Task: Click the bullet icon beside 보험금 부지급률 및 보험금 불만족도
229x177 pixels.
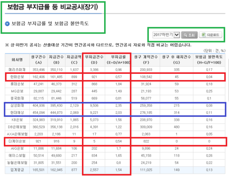Action: (x=7, y=23)
